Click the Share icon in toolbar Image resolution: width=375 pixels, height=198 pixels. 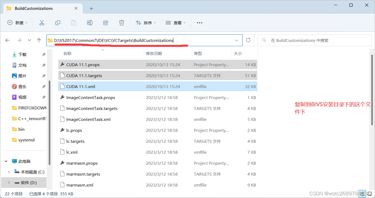[106, 23]
